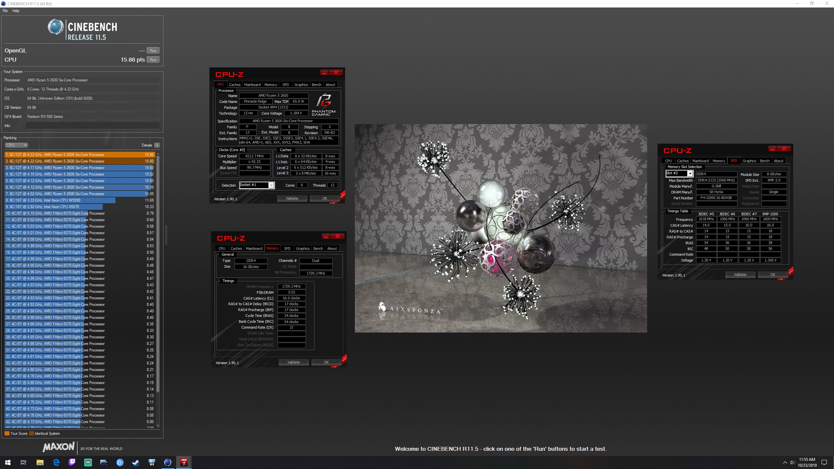This screenshot has height=469, width=834.
Task: Click the Phantom Gaming logo in CPU-Z
Action: pos(324,105)
